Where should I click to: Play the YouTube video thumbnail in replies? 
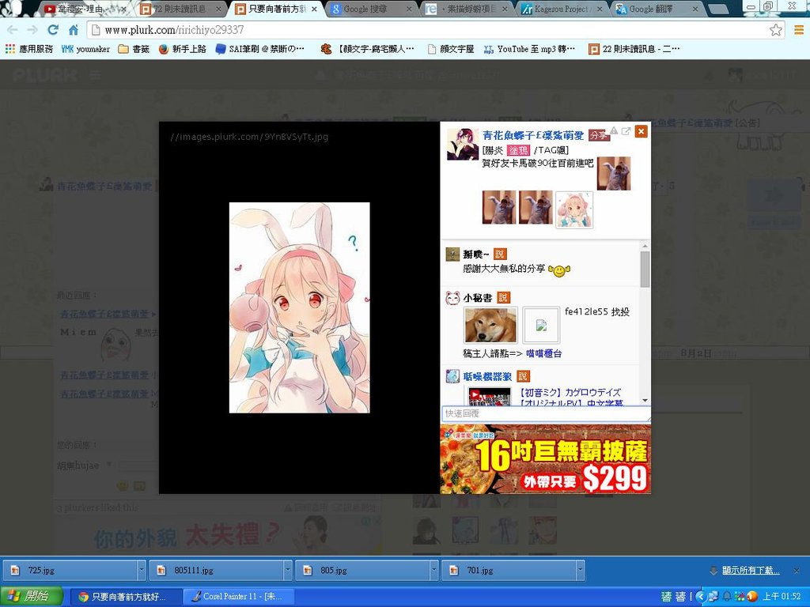490,397
